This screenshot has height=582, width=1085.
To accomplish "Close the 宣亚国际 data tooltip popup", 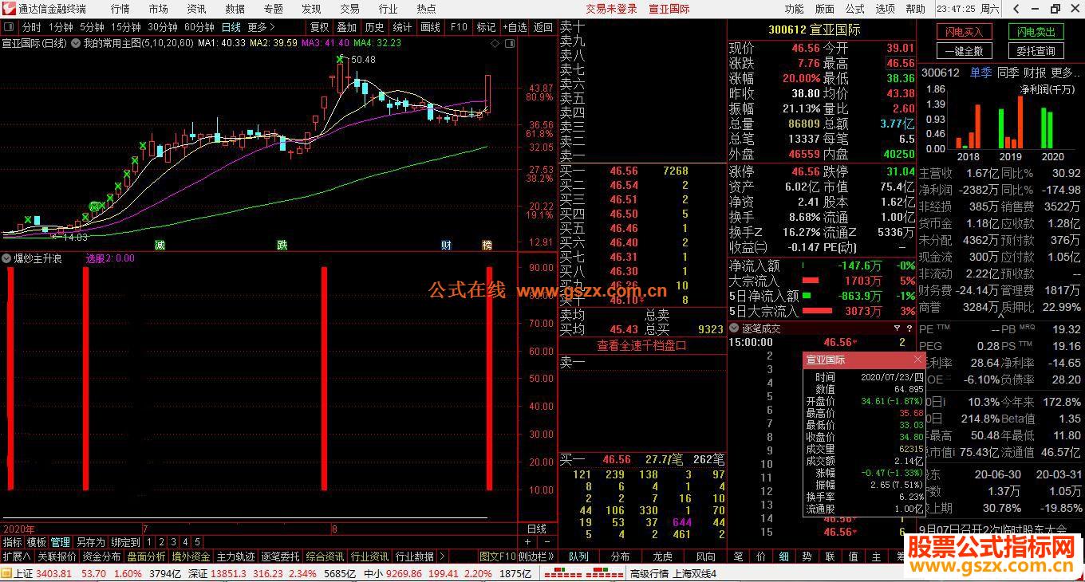I will tap(917, 360).
